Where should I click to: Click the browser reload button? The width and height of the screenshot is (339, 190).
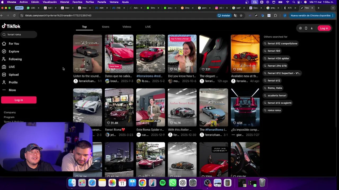point(14,16)
